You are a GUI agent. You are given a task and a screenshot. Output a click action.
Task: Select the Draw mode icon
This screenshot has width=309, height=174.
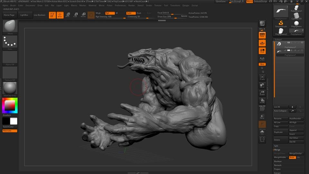coord(60,15)
